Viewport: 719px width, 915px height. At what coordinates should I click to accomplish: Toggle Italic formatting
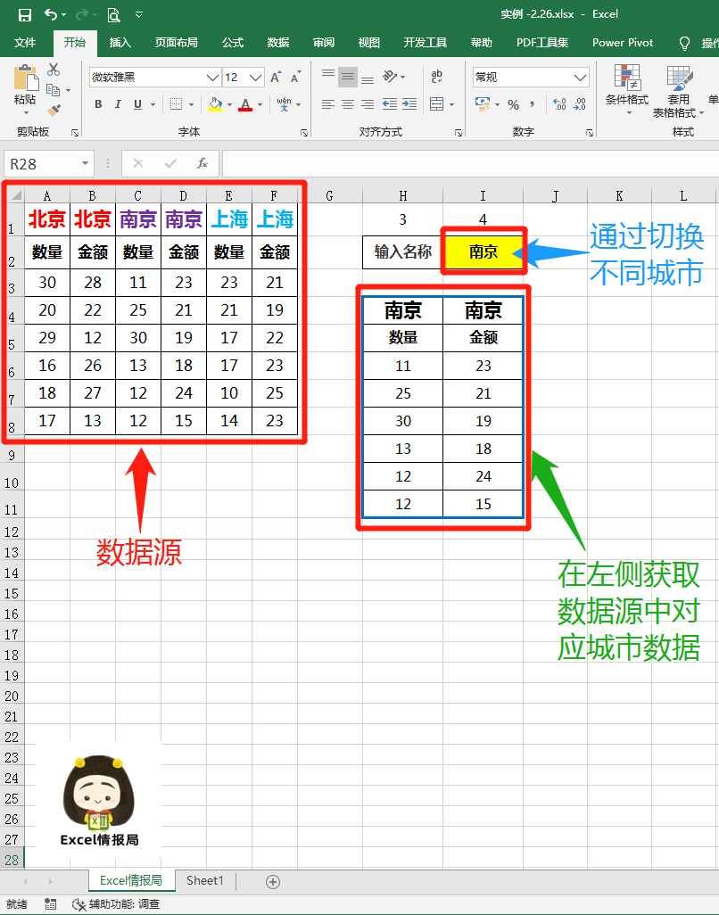[x=118, y=104]
